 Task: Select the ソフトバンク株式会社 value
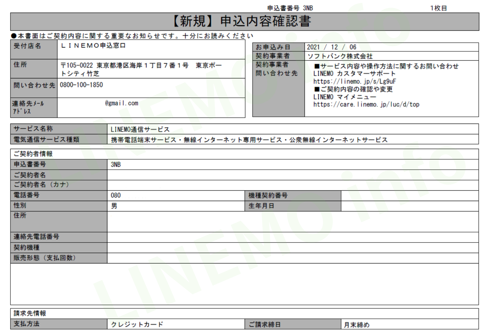[340, 56]
